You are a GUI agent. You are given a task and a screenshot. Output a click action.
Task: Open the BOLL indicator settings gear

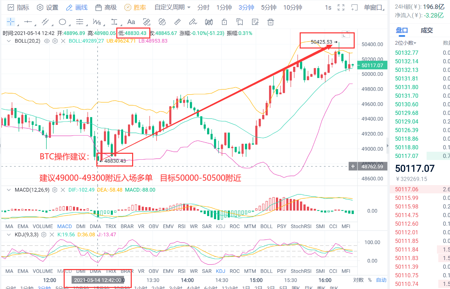[55, 41]
